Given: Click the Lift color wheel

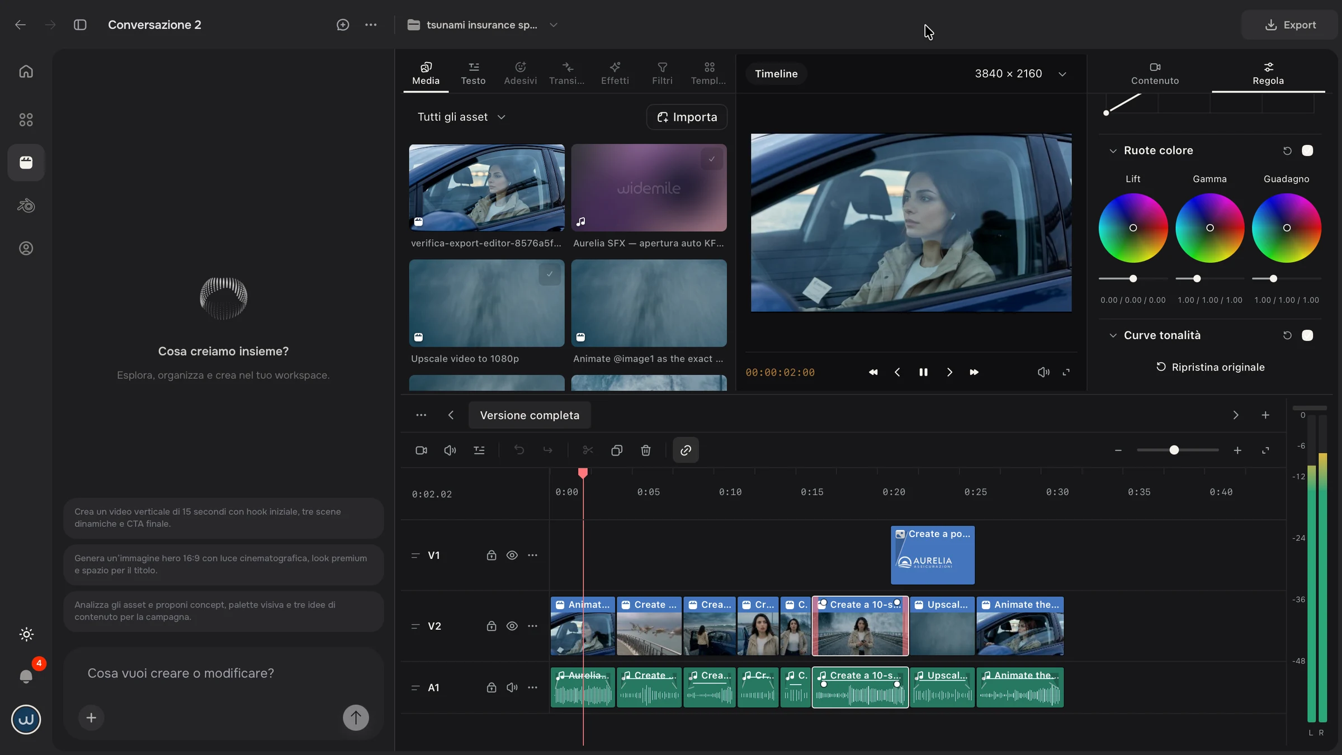Looking at the screenshot, I should pyautogui.click(x=1133, y=228).
